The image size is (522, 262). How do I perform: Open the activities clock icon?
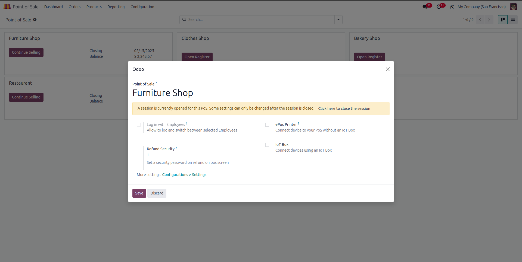(x=439, y=7)
